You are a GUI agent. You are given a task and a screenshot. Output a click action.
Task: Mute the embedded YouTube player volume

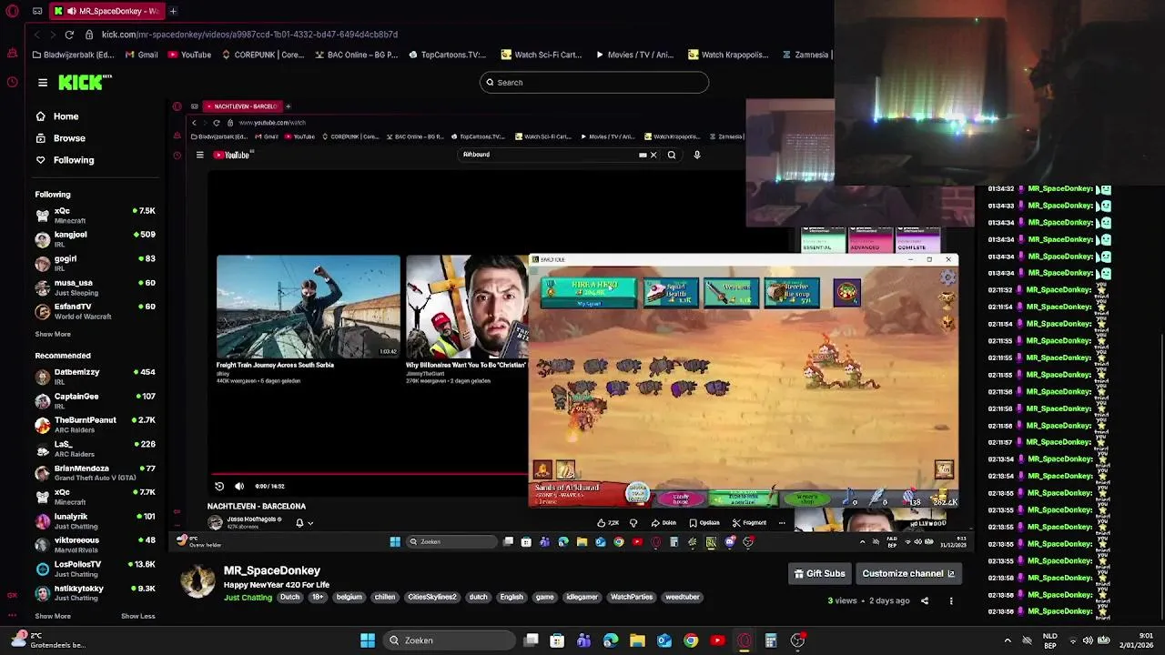[x=239, y=487]
